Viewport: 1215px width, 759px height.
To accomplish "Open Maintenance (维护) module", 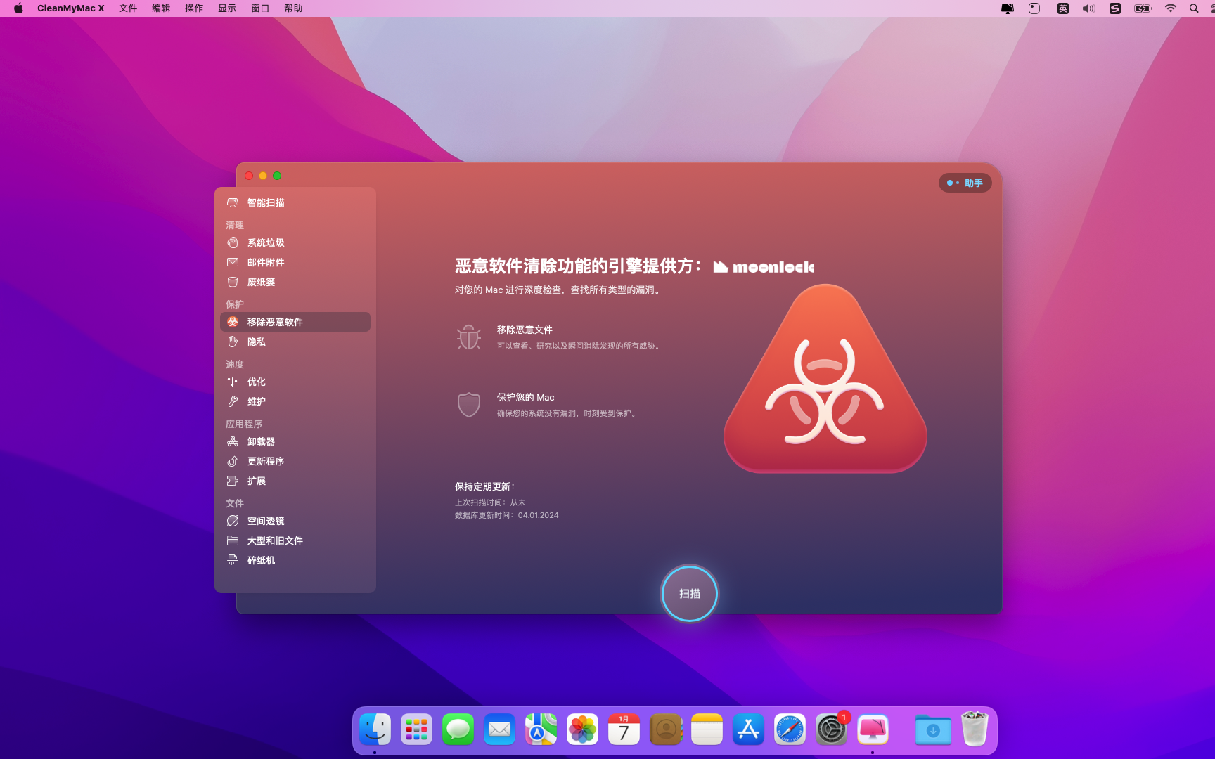I will 256,401.
